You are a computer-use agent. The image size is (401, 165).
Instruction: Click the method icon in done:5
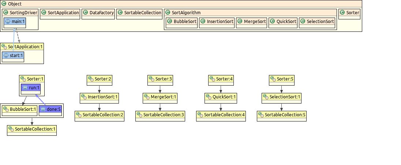[43, 109]
